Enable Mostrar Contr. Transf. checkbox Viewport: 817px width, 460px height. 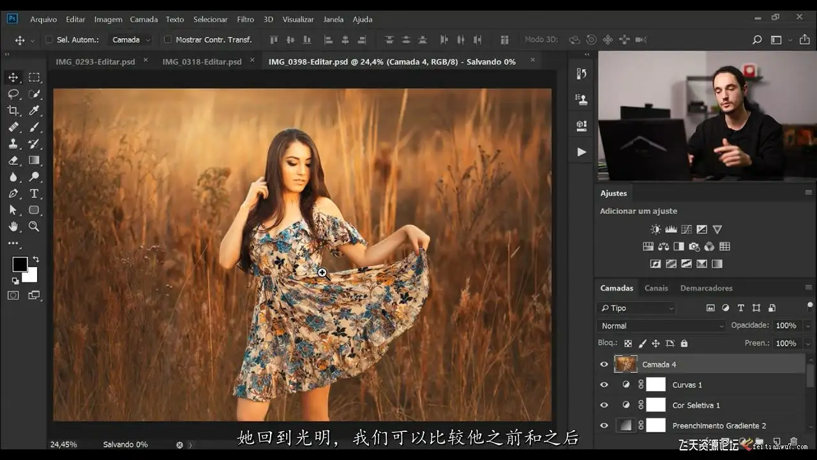point(168,40)
